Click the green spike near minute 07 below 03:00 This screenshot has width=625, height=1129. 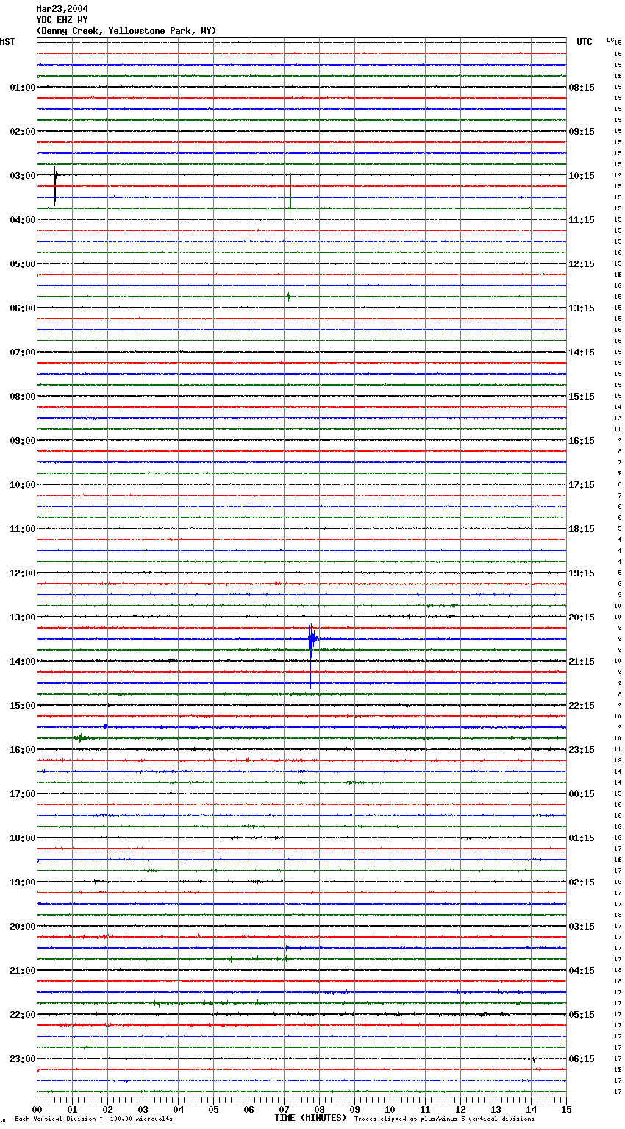(290, 196)
